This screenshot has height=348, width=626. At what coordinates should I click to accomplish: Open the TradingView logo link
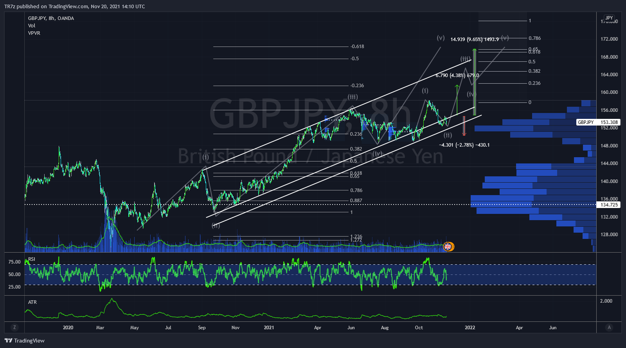(x=25, y=341)
